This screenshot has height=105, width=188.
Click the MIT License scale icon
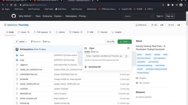[137, 83]
